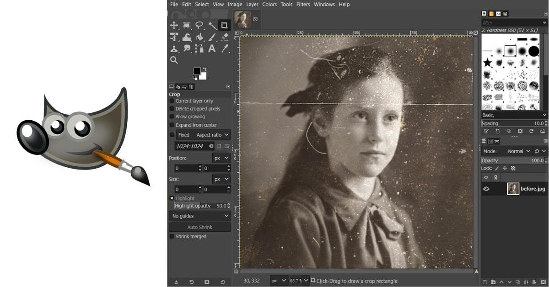
Task: Select the Paths tool
Action: (199, 48)
